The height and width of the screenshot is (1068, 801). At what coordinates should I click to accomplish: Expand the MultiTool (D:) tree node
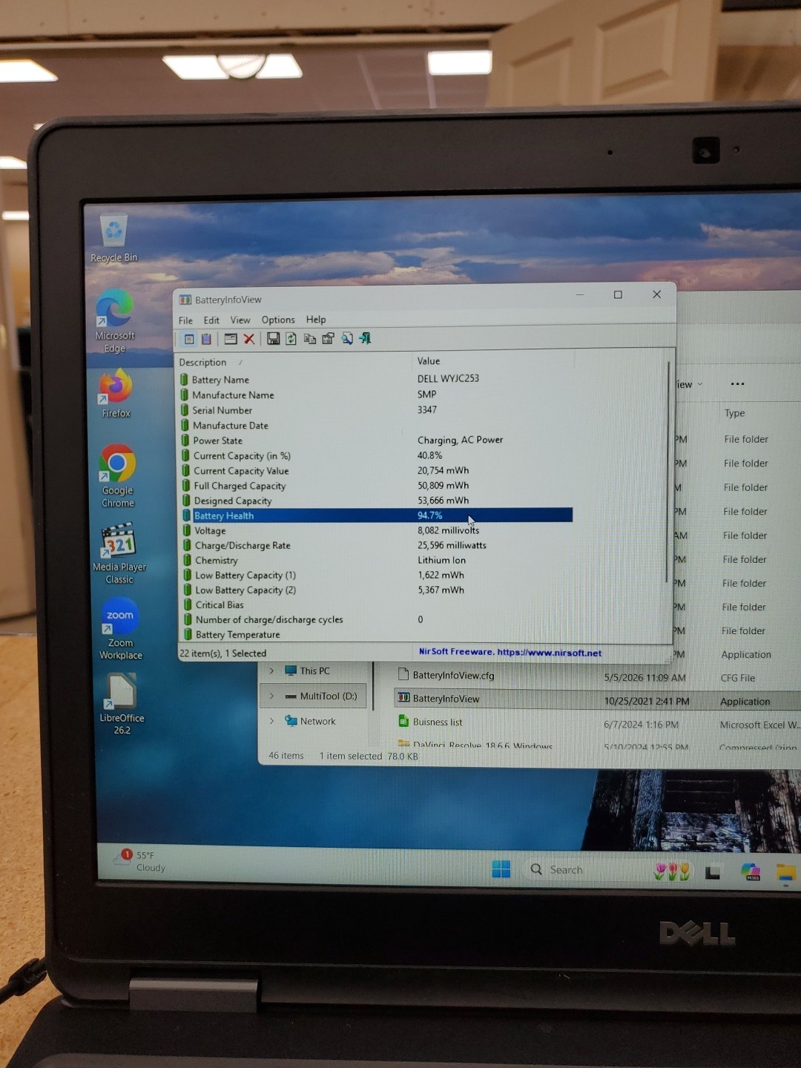[x=271, y=696]
